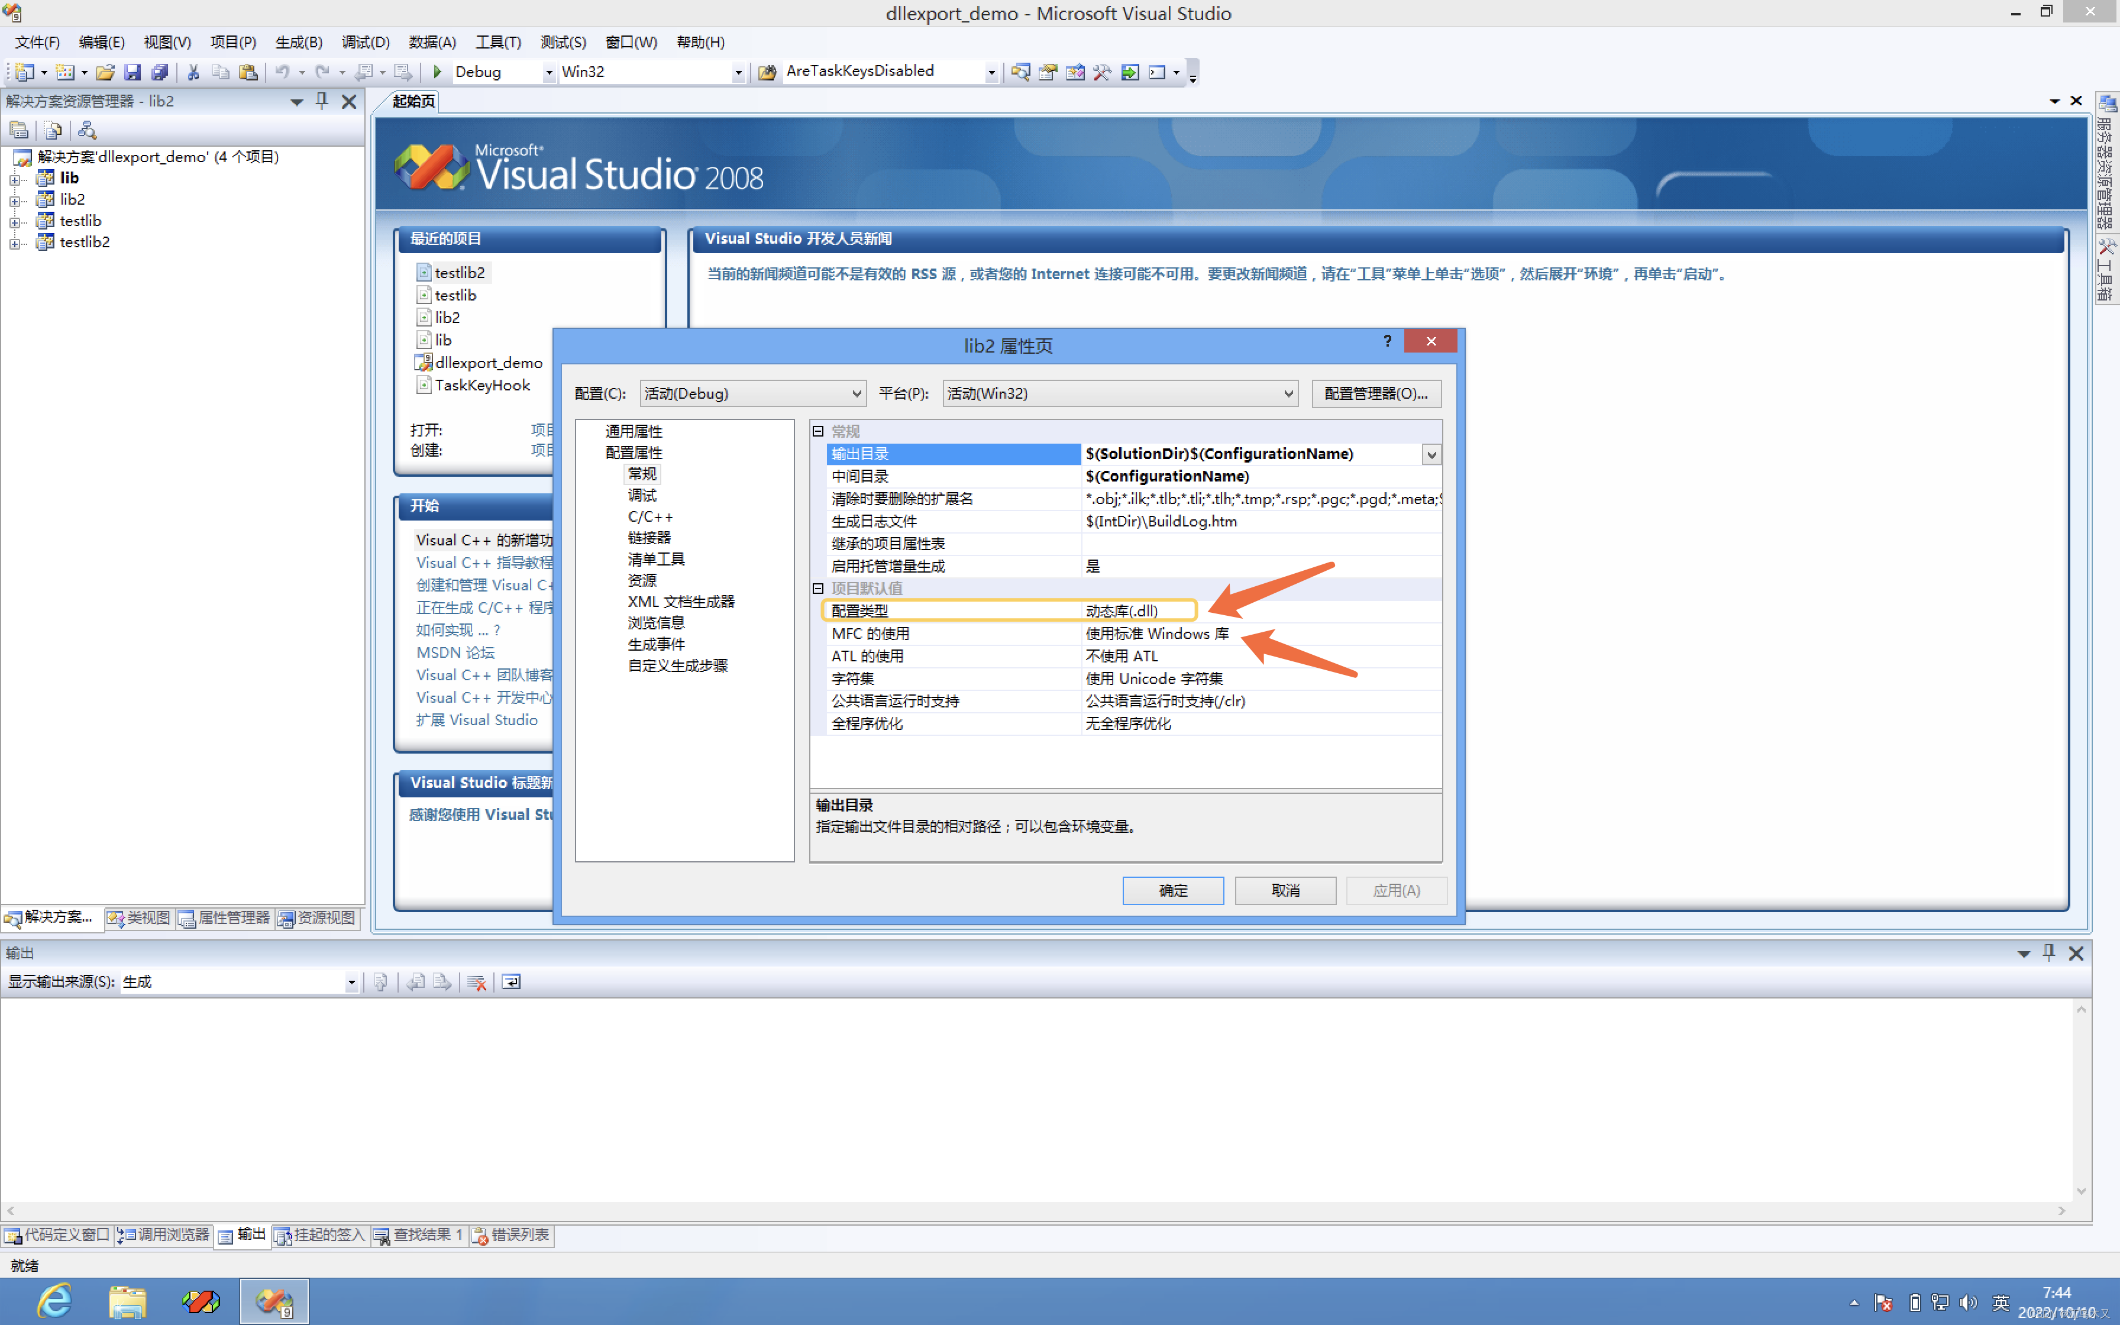
Task: Pin the Output panel with auto-hide icon
Action: tap(2049, 952)
